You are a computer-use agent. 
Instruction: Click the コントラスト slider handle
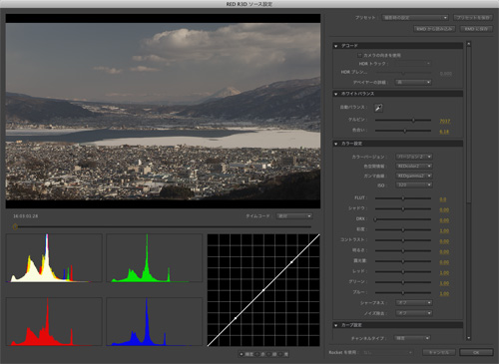tap(403, 240)
